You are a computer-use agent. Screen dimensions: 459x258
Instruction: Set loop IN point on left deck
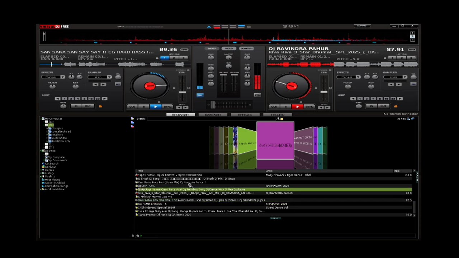click(x=76, y=106)
